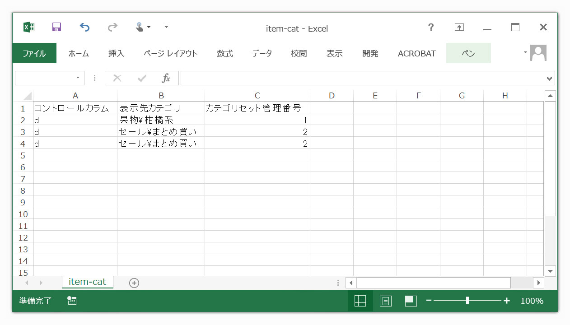Switch to Page Layout view
The height and width of the screenshot is (325, 570).
point(385,301)
